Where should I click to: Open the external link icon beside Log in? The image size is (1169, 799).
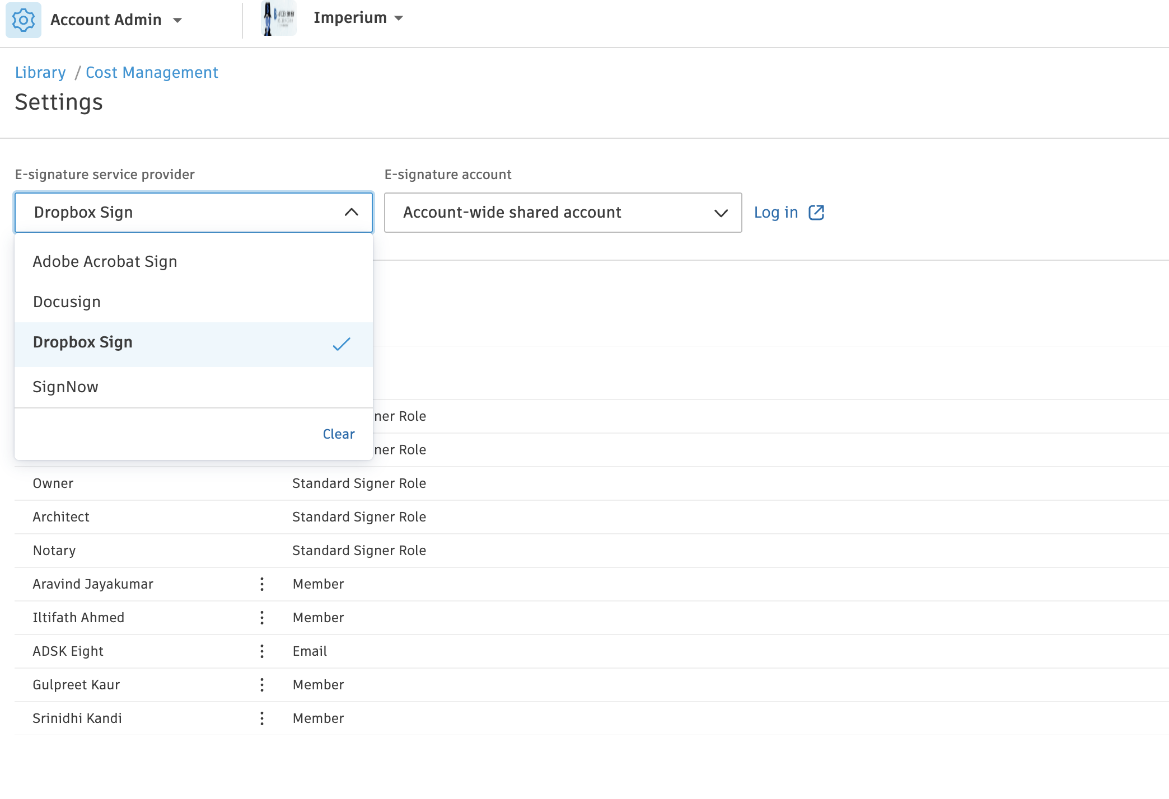click(816, 213)
